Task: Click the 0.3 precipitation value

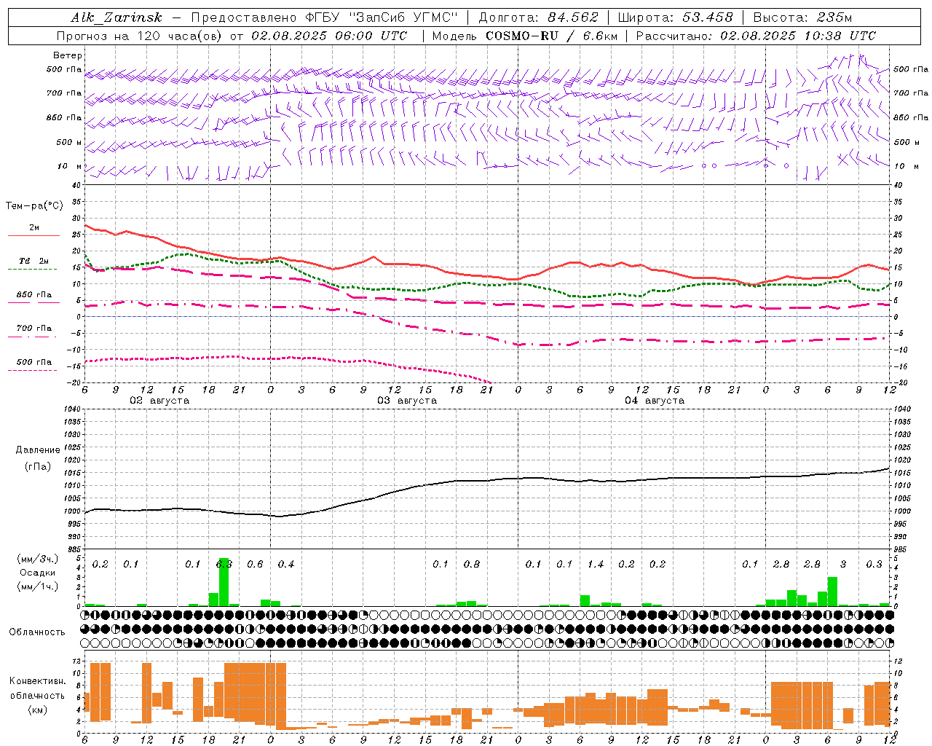Action: tap(874, 564)
